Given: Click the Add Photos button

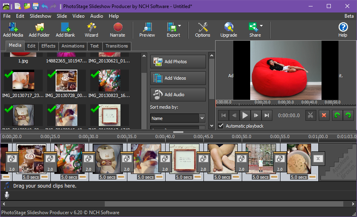Looking at the screenshot, I should coord(178,62).
